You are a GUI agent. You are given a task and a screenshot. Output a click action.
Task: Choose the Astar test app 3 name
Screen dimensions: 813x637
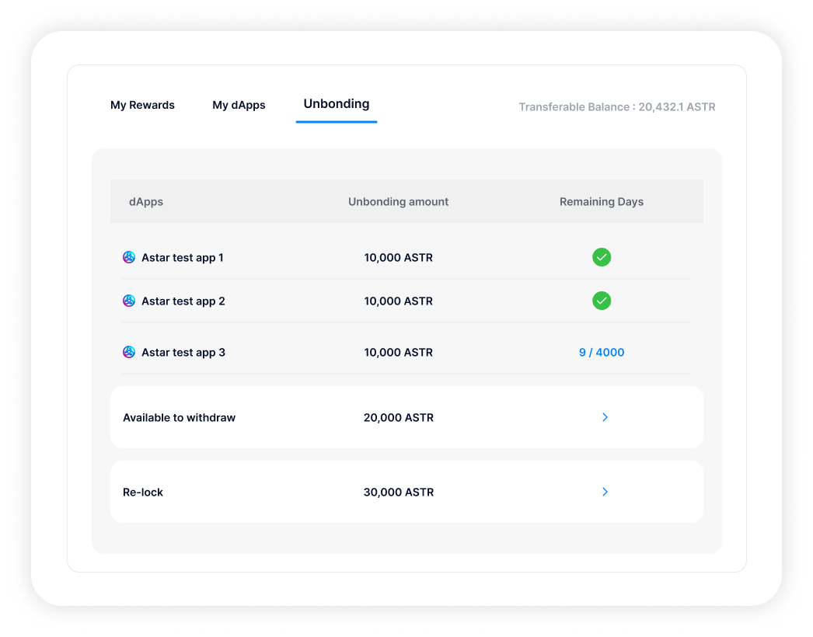[183, 352]
